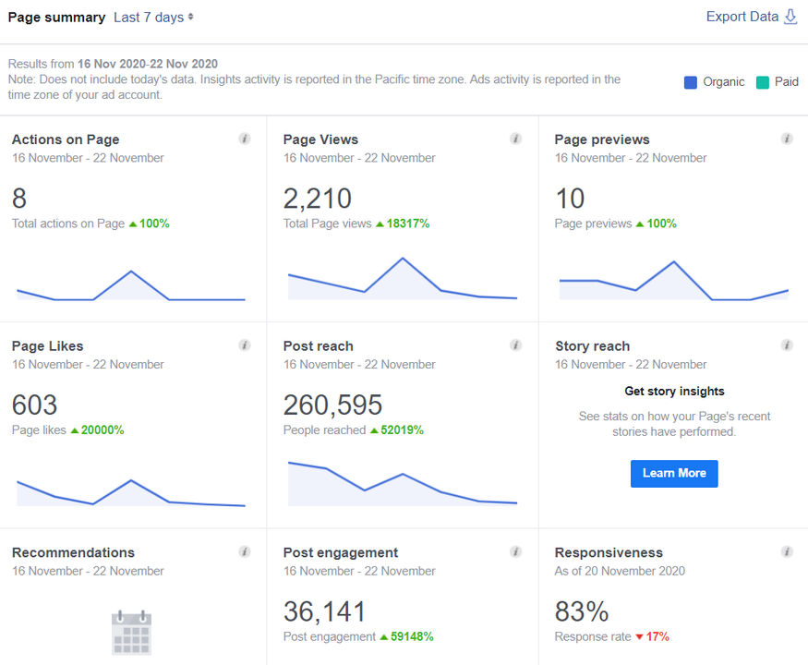This screenshot has height=665, width=808.
Task: Click the info icon beside Page previews
Action: coord(787,139)
